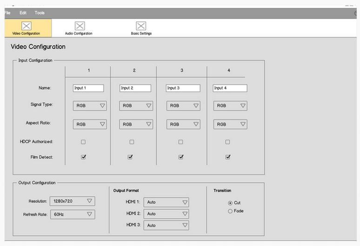Click the Input 4 name field
This screenshot has width=360, height=246.
230,88
